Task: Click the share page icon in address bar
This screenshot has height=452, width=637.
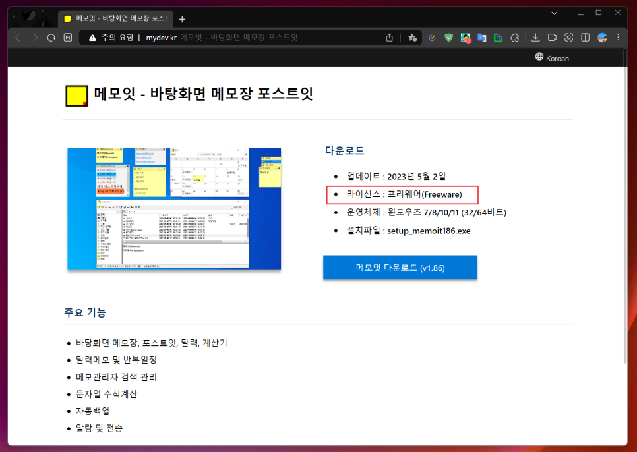Action: (x=389, y=38)
